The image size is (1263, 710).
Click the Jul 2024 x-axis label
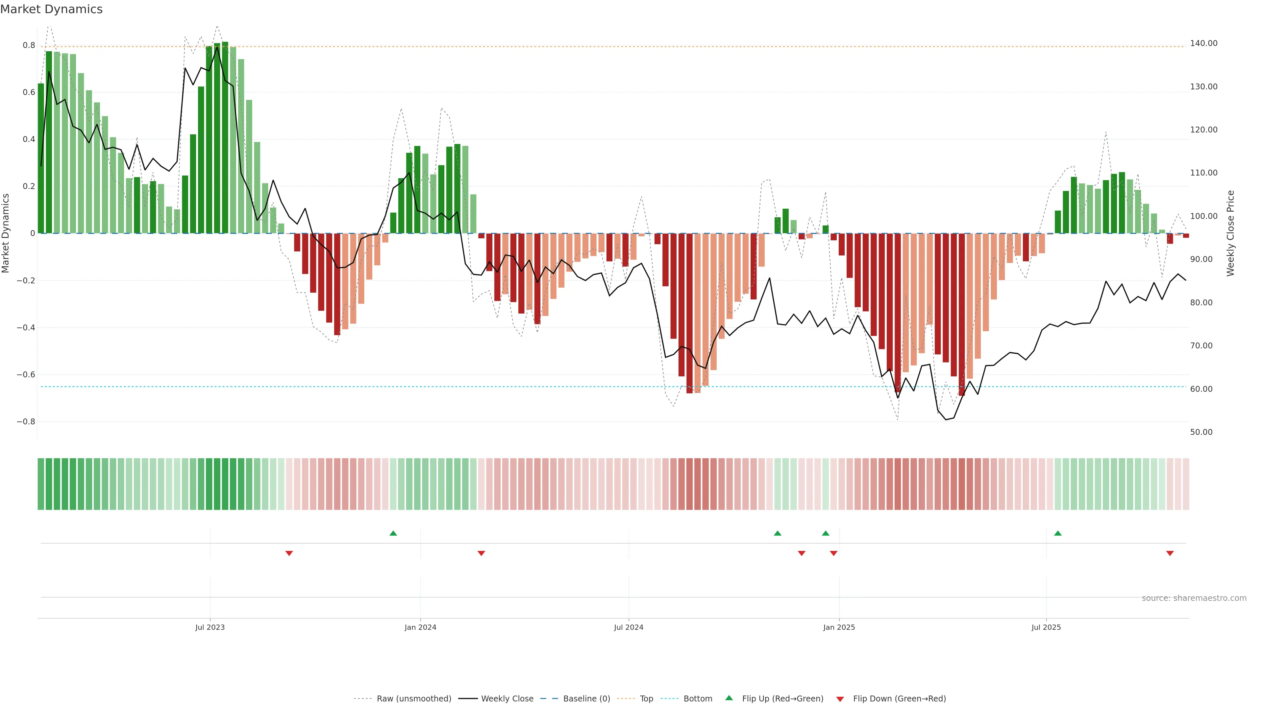(629, 627)
